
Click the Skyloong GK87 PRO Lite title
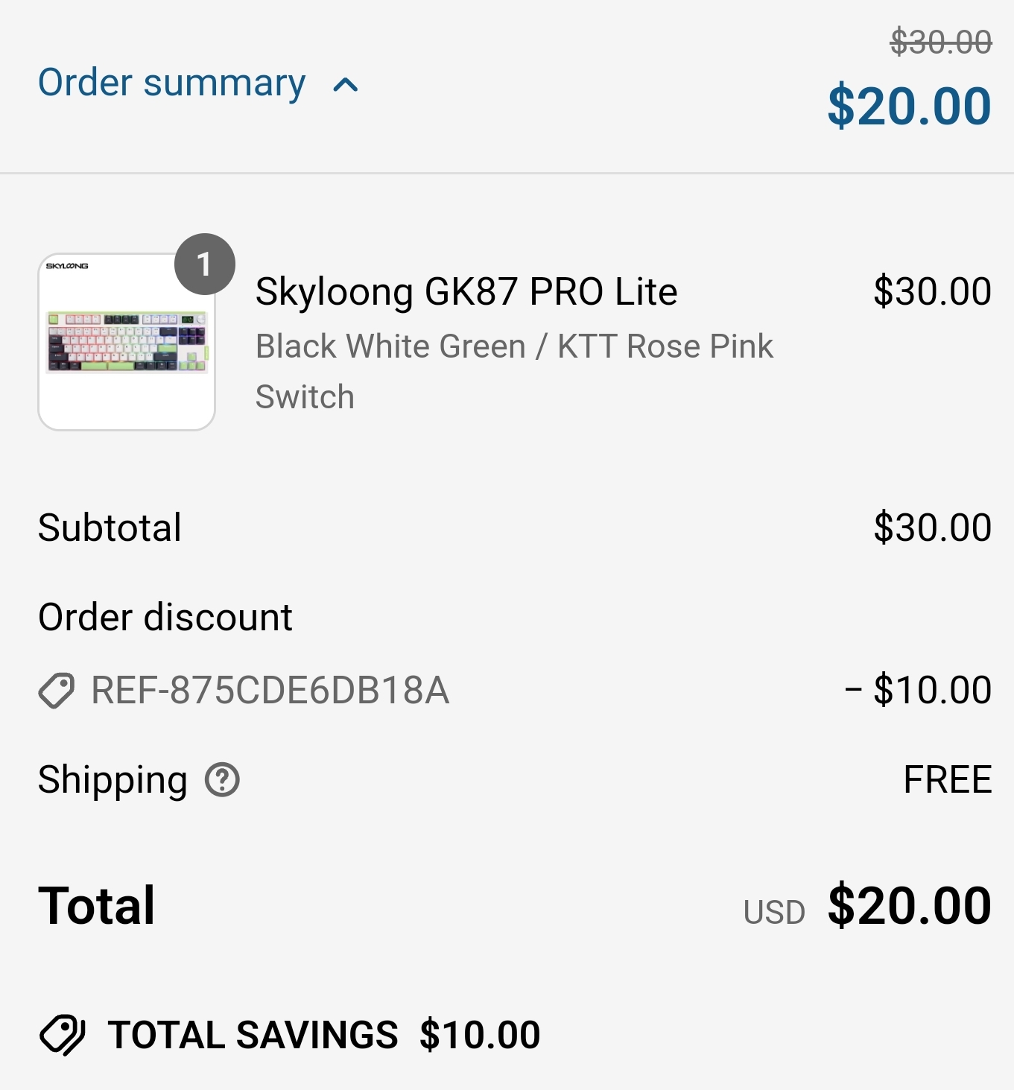(x=466, y=291)
